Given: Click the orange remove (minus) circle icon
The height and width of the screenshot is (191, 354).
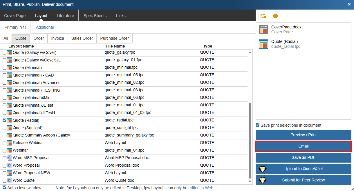Looking at the screenshot, I should tap(275, 16).
